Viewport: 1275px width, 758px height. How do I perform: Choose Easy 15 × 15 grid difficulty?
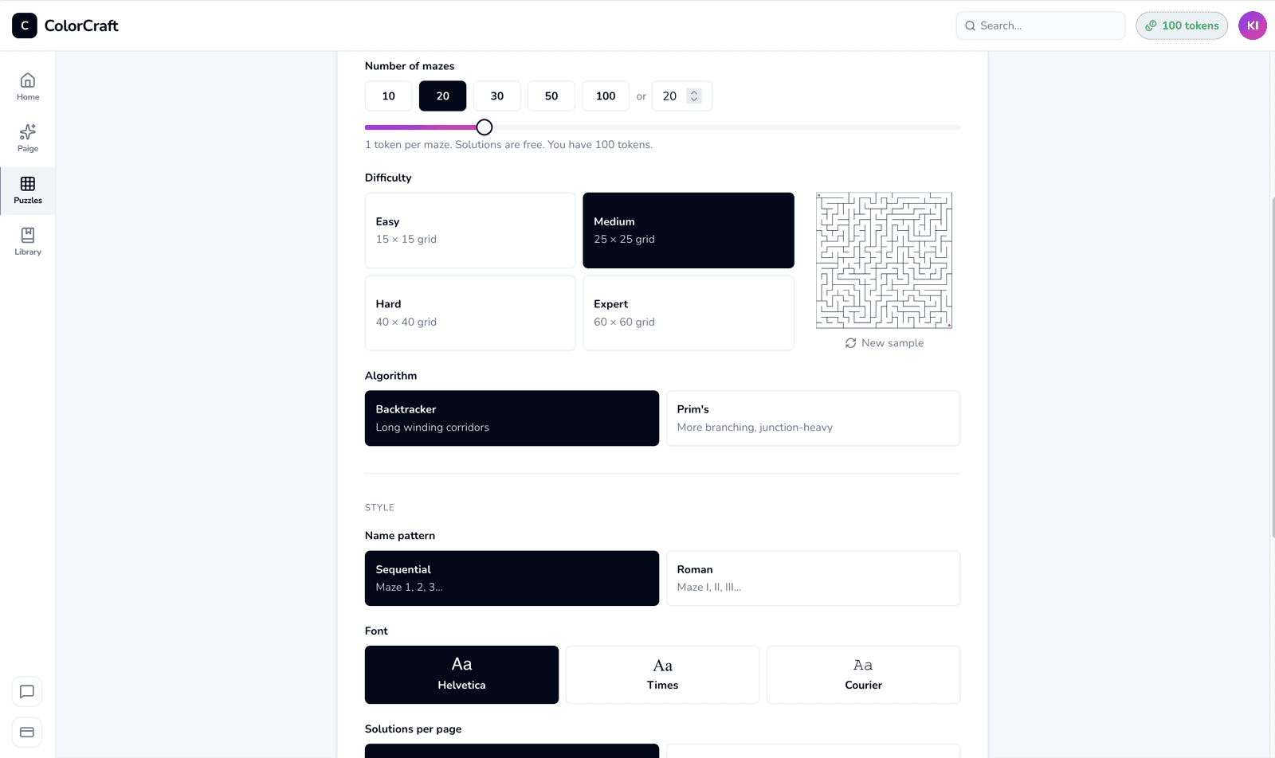(470, 230)
